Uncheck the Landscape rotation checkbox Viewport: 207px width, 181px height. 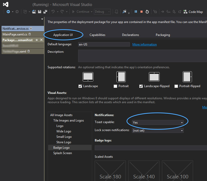[x=80, y=86]
